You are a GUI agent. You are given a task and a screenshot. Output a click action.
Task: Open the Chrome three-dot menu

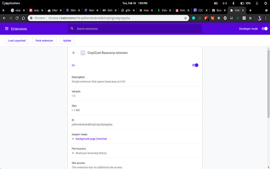coord(266,18)
